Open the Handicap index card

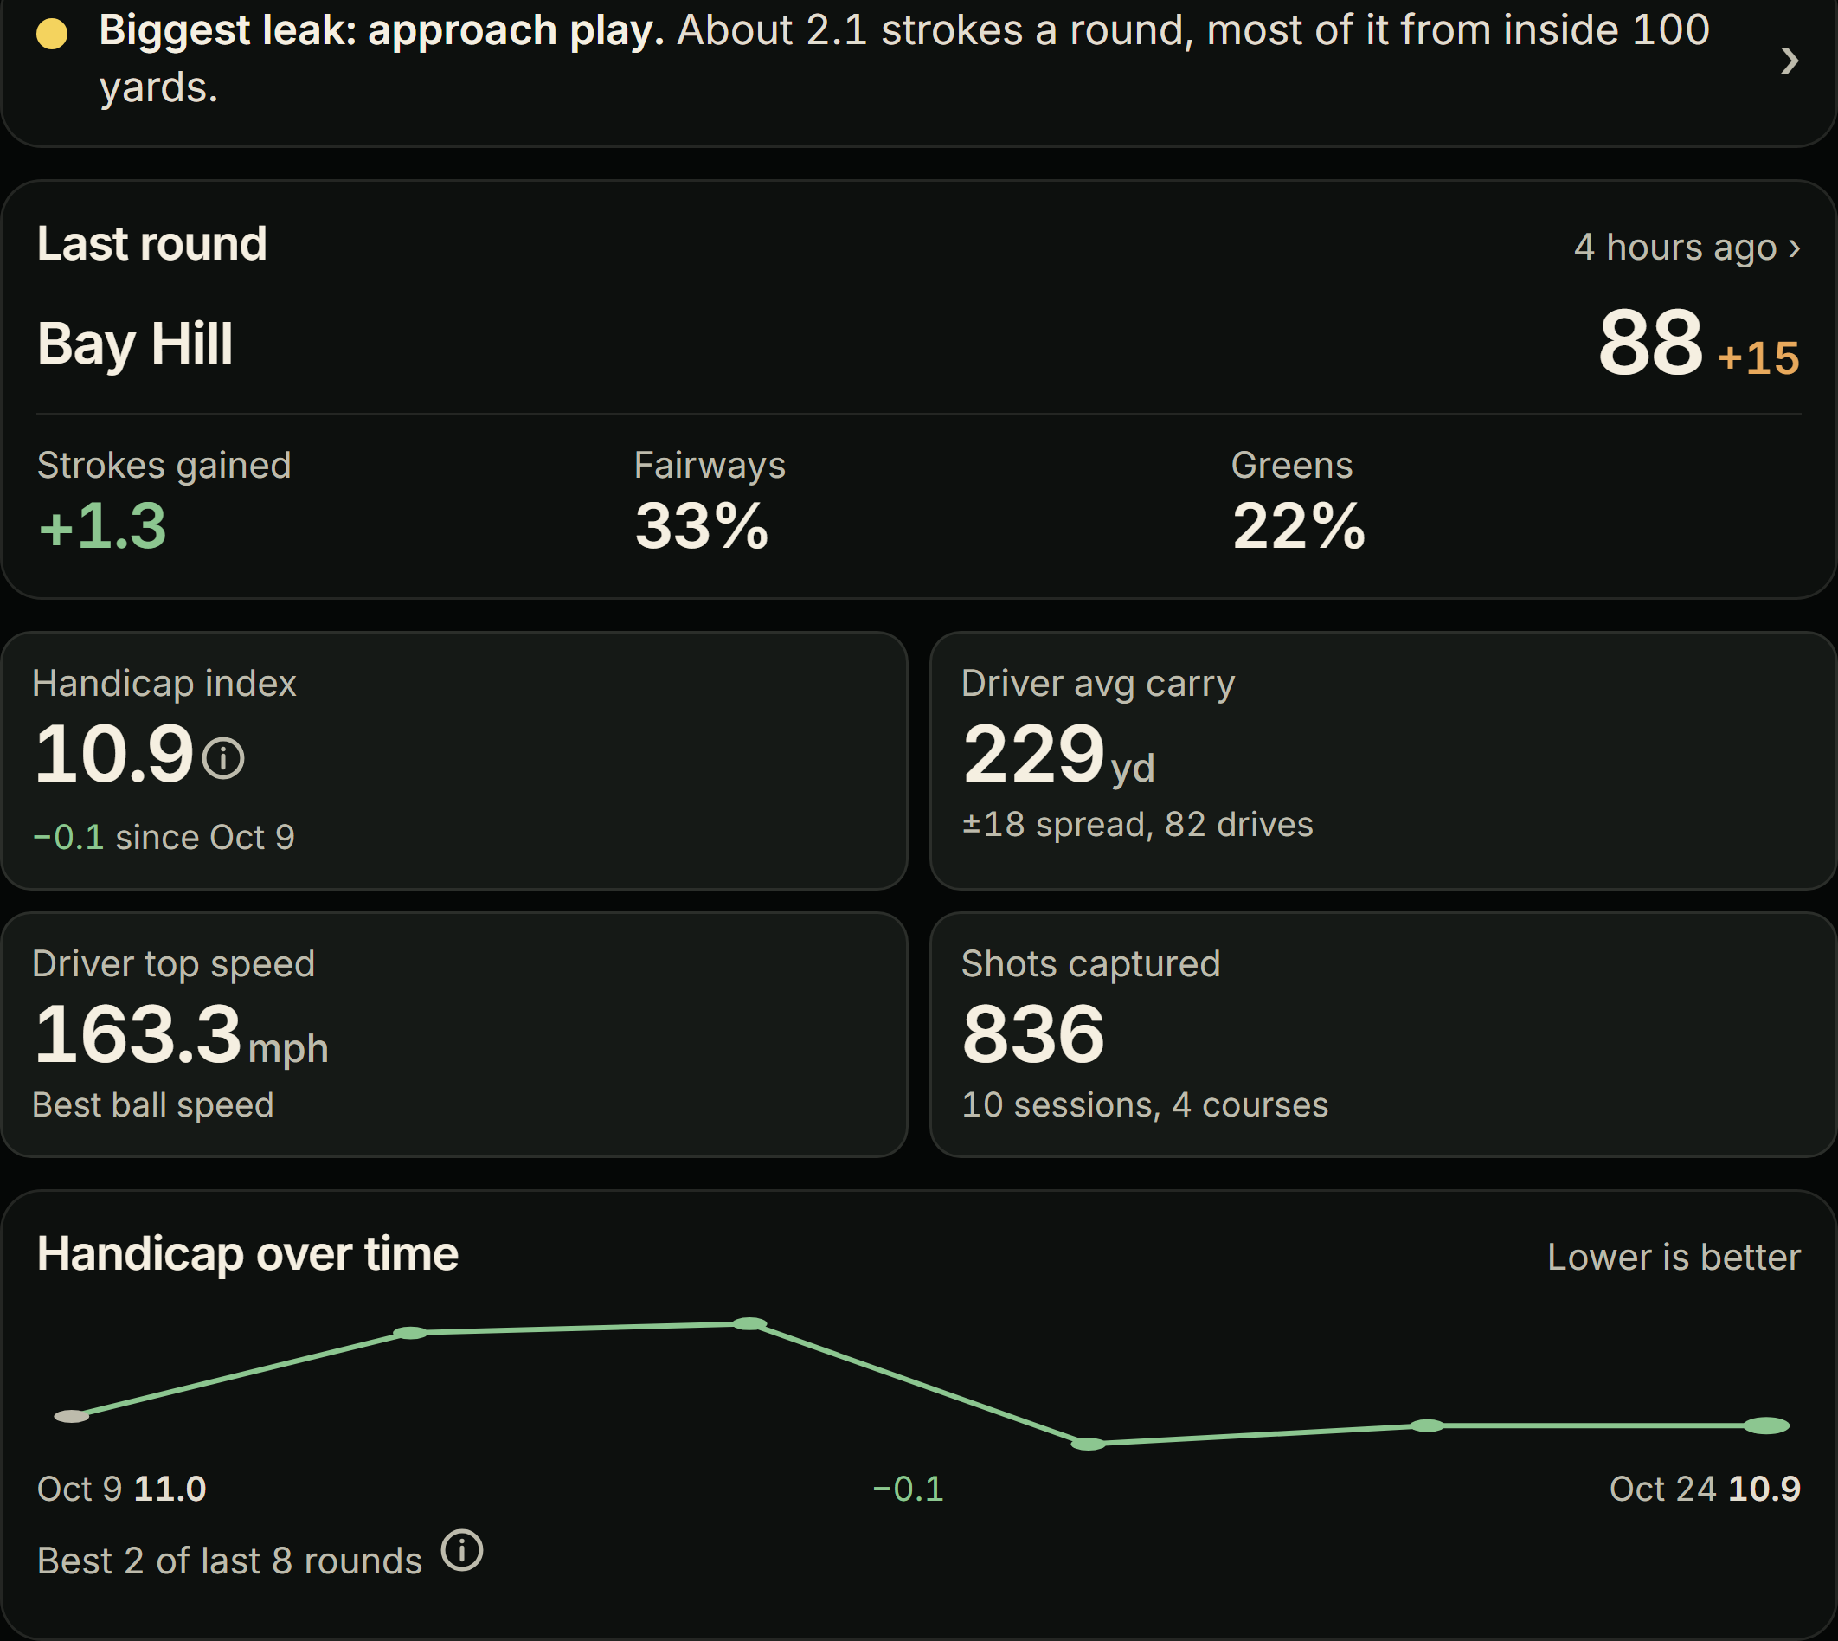[x=454, y=761]
